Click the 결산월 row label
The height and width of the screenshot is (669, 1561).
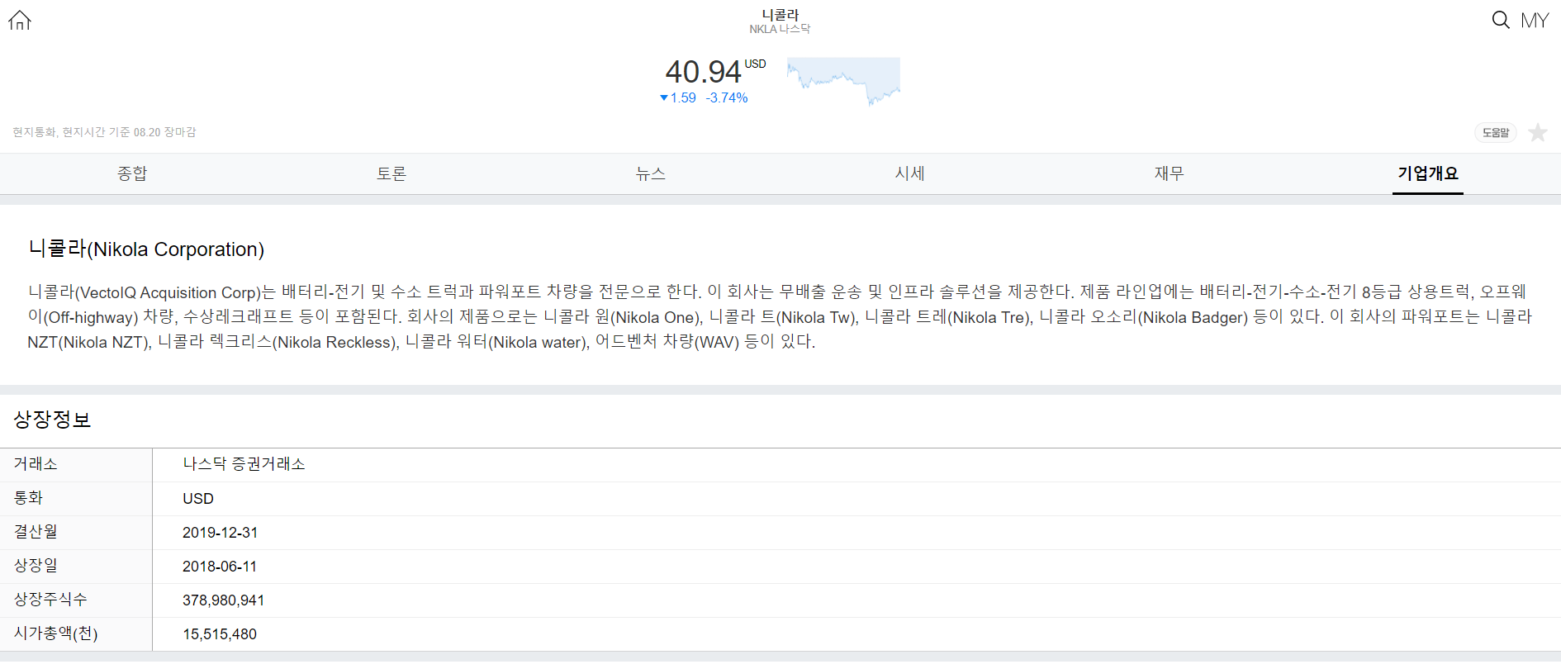pos(36,532)
